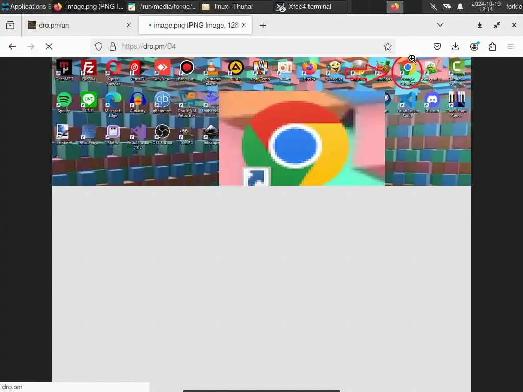Close the dro.pm/an tab
The image size is (523, 392).
coord(129,26)
